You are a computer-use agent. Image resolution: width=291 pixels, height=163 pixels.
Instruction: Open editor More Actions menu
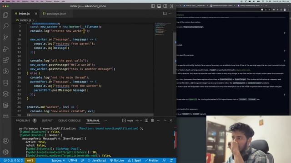pos(171,14)
